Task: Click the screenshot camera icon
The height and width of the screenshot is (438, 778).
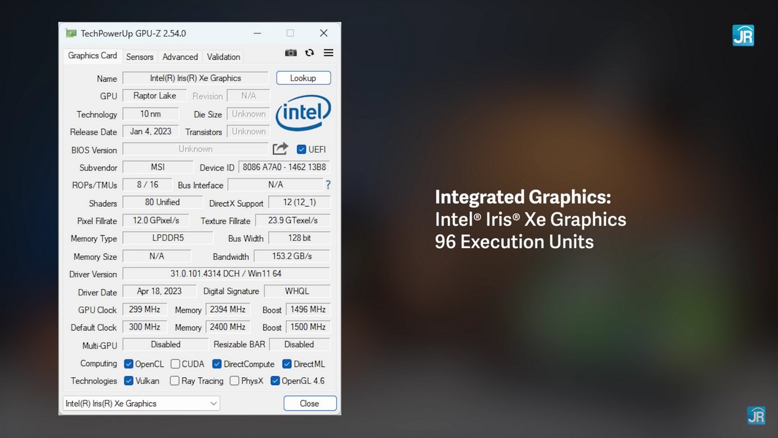Action: [x=291, y=53]
